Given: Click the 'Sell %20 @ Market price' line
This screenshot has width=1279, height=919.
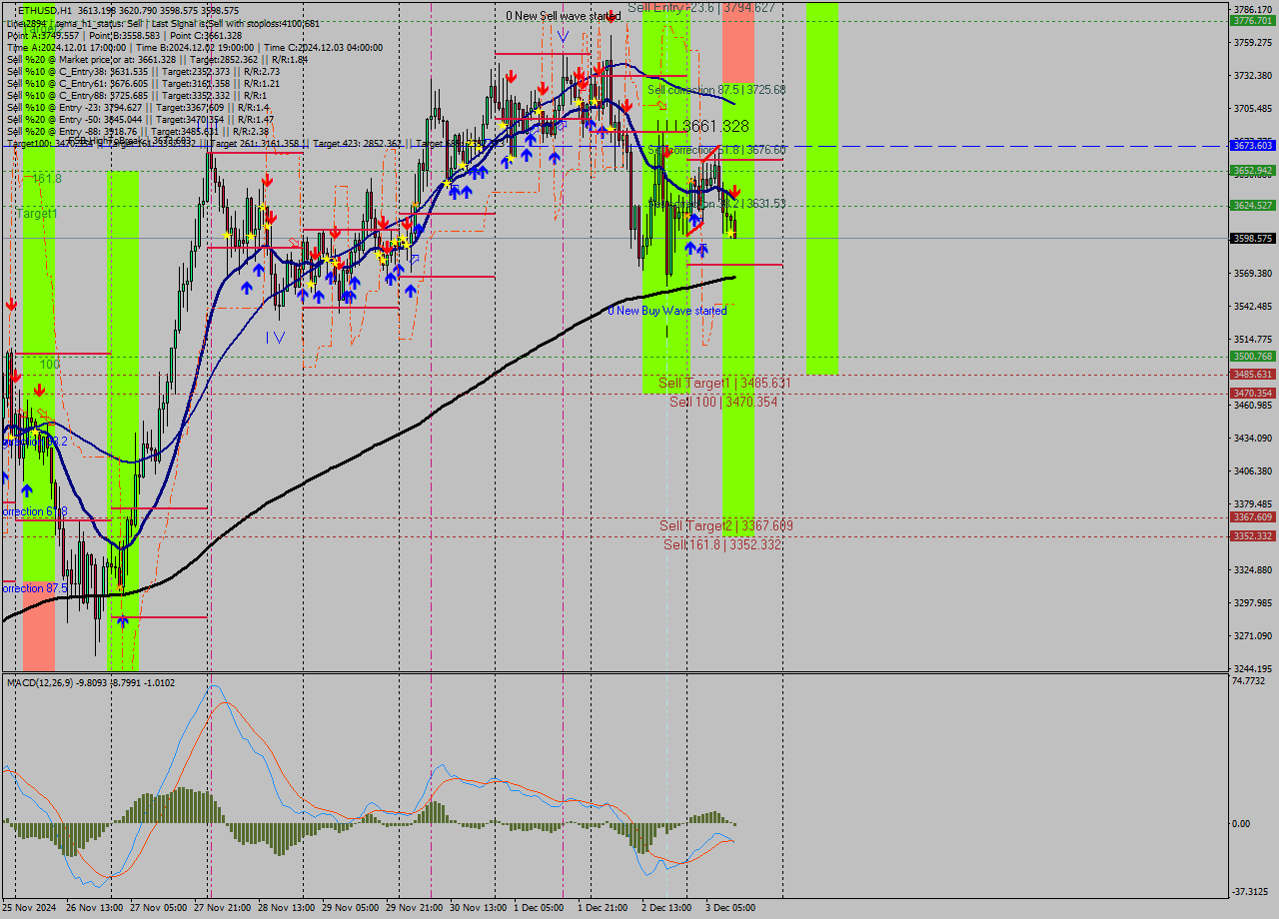Looking at the screenshot, I should click(157, 59).
